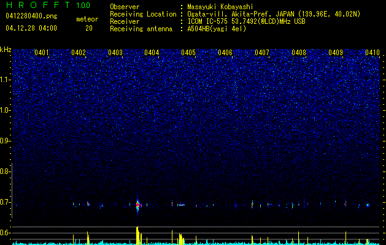Click the 0409 time marker

pos(336,52)
